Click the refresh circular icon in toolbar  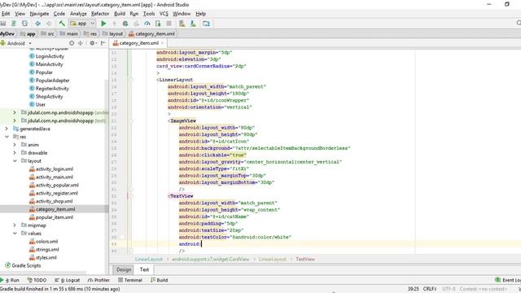[x=24, y=24]
